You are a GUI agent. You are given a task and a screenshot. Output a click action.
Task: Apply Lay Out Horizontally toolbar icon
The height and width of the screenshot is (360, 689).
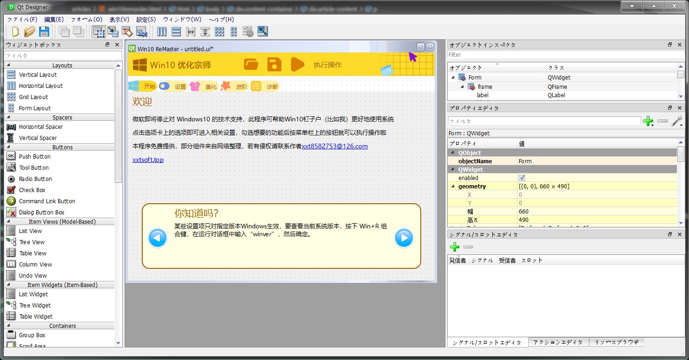pos(162,32)
